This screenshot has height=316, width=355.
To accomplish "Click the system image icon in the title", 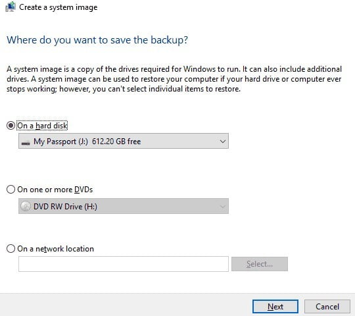I will (x=11, y=7).
